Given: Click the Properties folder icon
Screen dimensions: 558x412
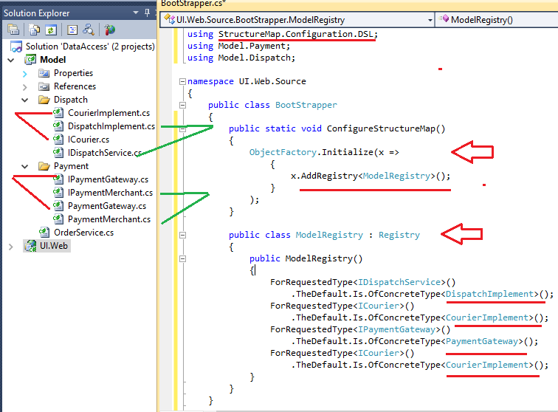Looking at the screenshot, I should [x=44, y=73].
